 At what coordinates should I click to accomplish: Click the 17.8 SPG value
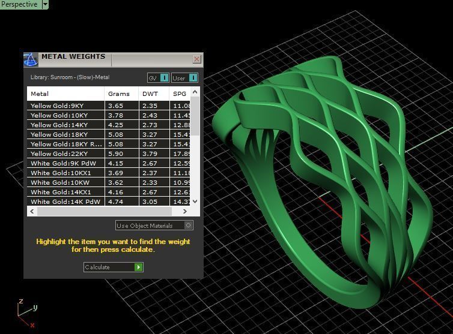(181, 154)
